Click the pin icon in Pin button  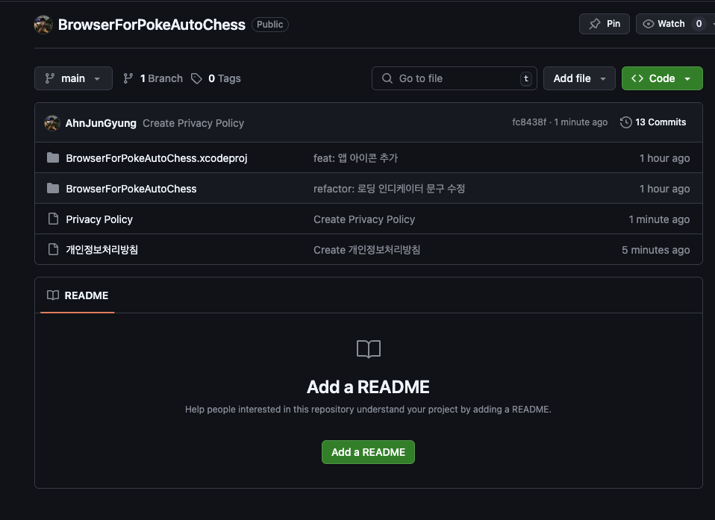tap(595, 24)
